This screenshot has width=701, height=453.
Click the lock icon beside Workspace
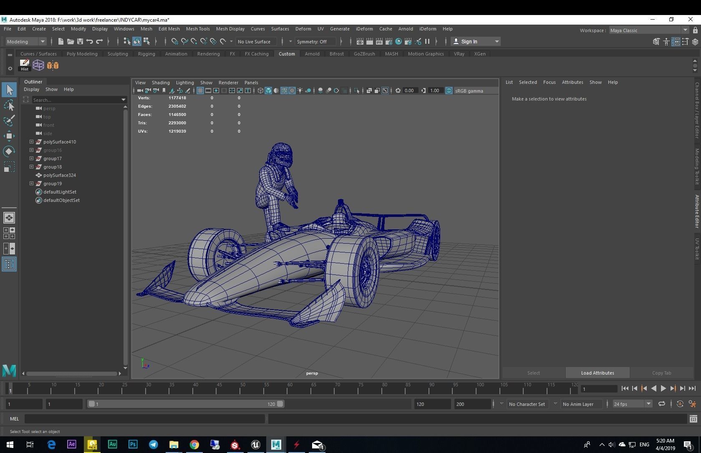[695, 30]
